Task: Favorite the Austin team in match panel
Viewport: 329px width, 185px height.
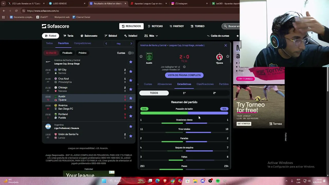Action: [141, 56]
